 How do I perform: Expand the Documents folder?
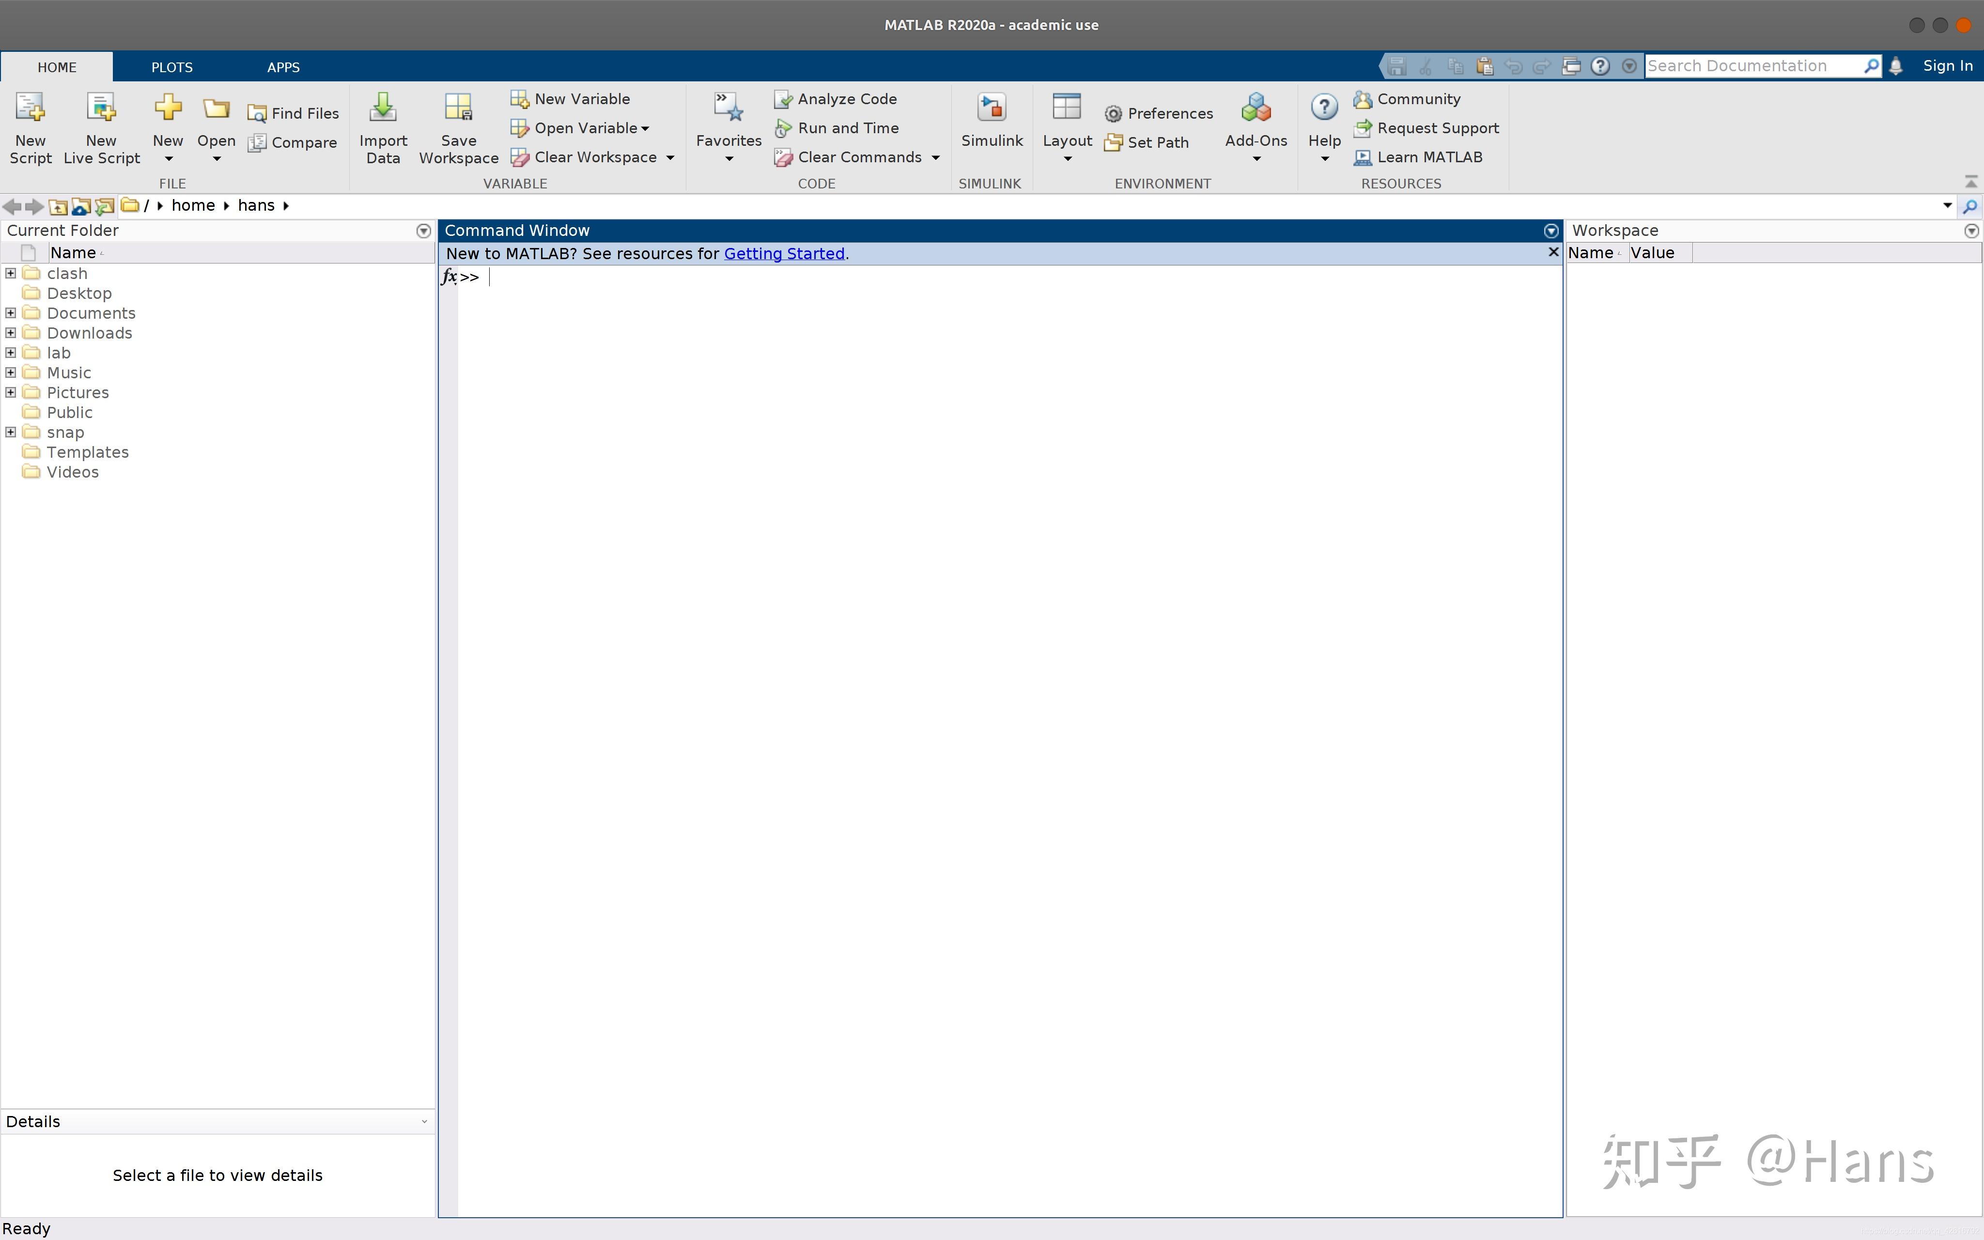point(11,312)
